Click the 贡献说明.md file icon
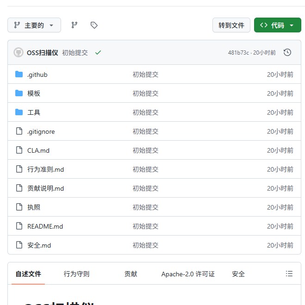The height and width of the screenshot is (305, 305). [x=19, y=188]
